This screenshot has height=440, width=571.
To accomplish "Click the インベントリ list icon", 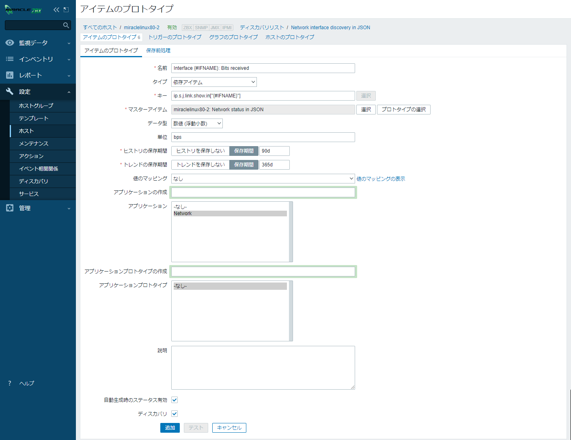I will [10, 59].
